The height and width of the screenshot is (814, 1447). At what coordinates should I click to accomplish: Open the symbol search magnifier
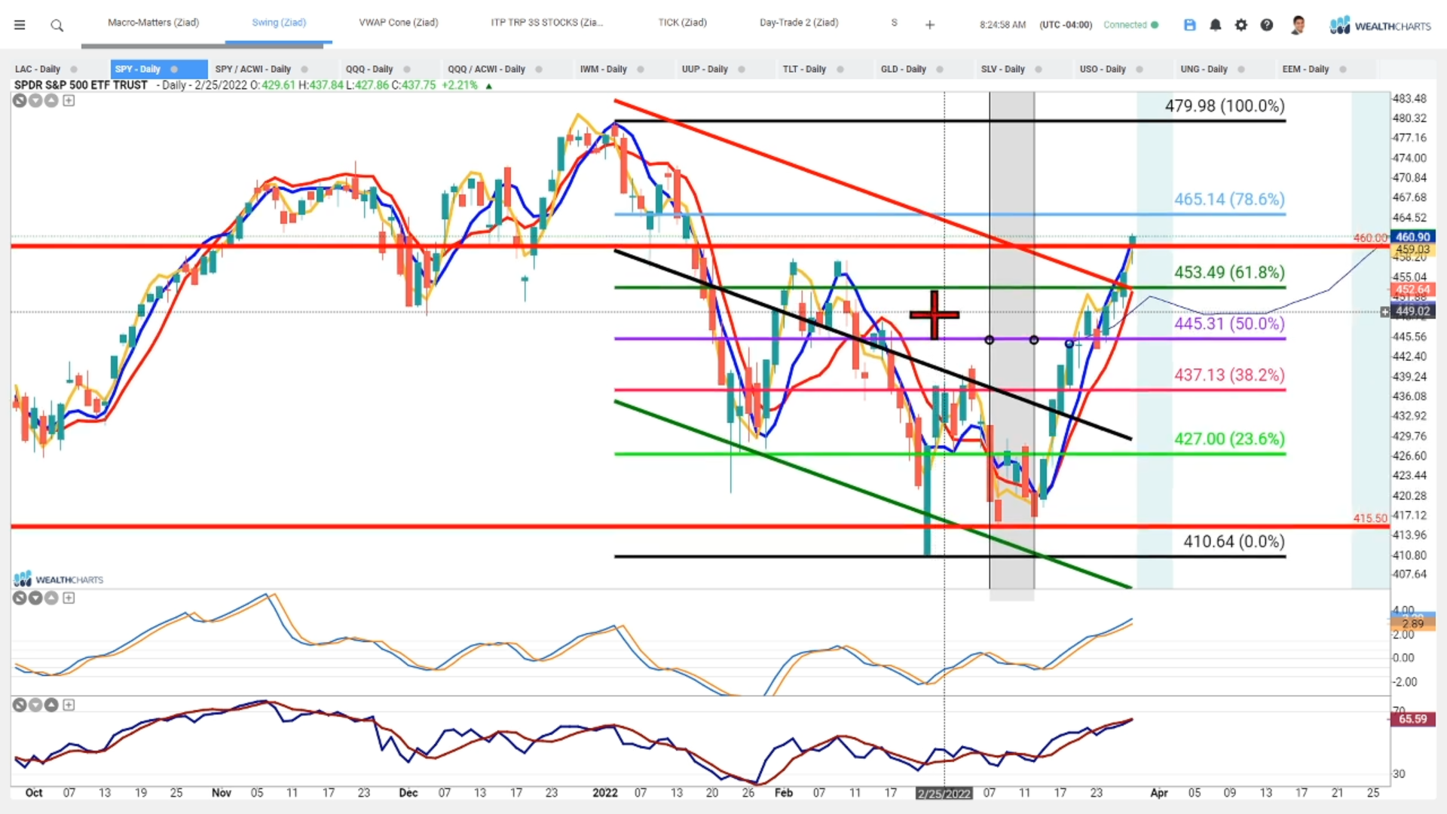click(x=57, y=26)
